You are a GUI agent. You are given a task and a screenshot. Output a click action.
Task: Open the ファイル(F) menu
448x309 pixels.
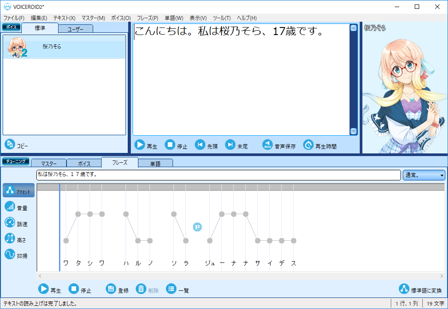tap(14, 18)
